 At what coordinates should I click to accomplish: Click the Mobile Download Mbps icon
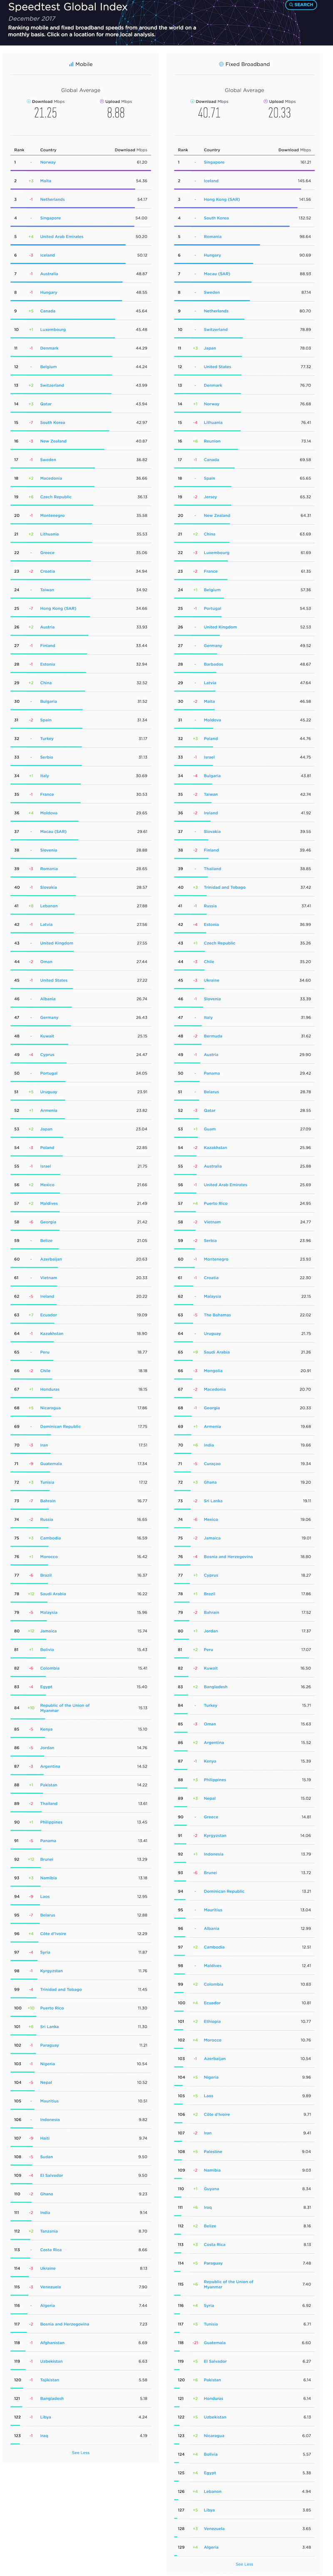pyautogui.click(x=28, y=101)
